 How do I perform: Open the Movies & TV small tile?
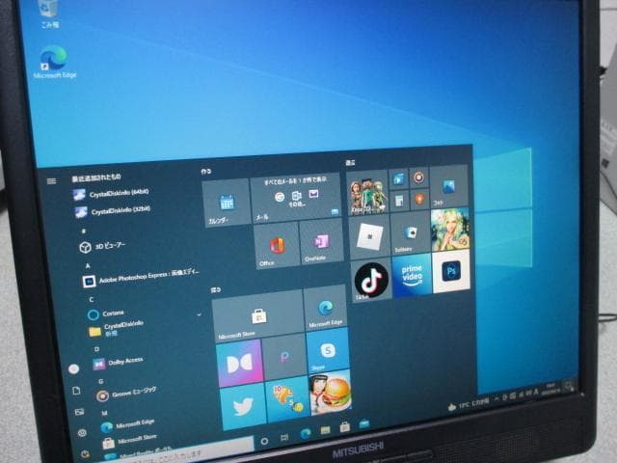[x=398, y=179]
